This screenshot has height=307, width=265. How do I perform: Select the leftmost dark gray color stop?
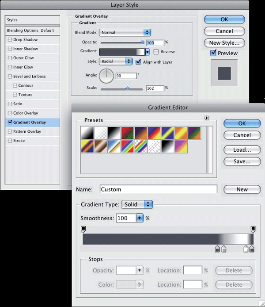[x=217, y=249]
